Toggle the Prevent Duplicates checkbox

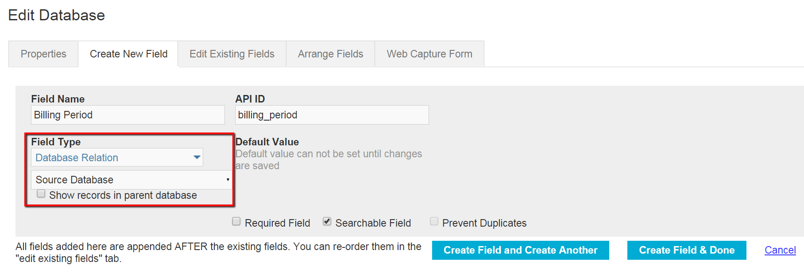[x=434, y=222]
